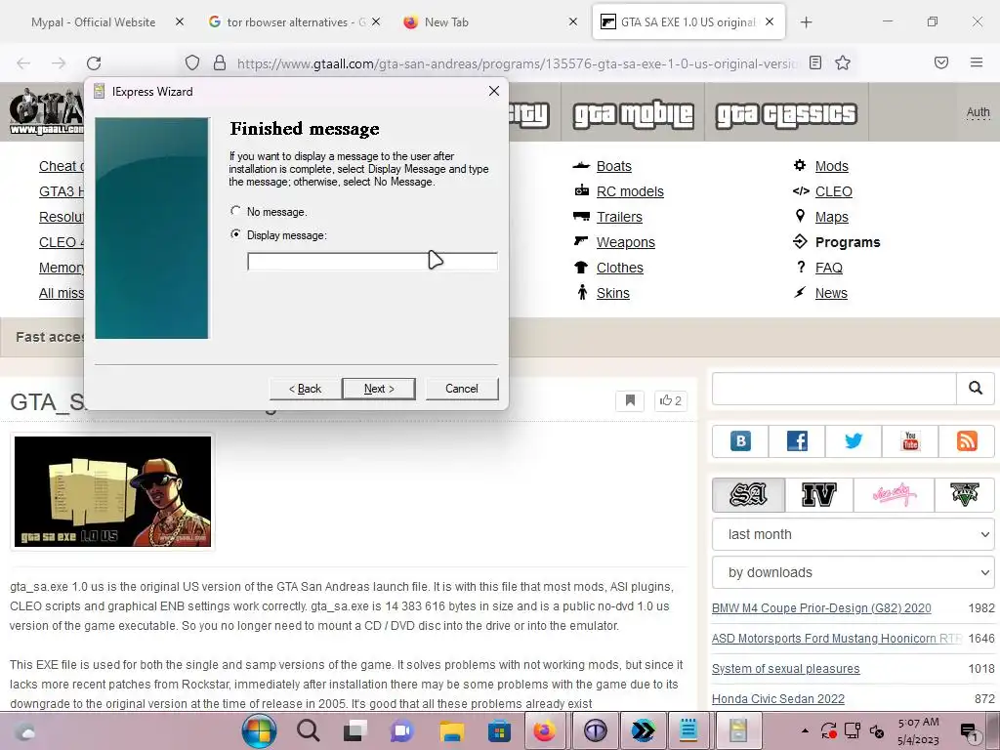This screenshot has width=1000, height=750.
Task: Open BMW M4 Coupe Prior-Design link
Action: [x=820, y=607]
